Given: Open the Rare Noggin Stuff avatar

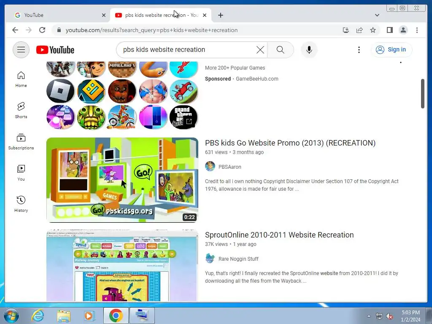Looking at the screenshot, I should point(210,259).
